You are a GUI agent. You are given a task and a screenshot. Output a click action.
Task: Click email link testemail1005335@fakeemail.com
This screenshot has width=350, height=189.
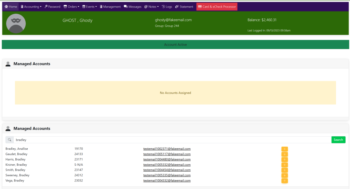click(x=167, y=175)
